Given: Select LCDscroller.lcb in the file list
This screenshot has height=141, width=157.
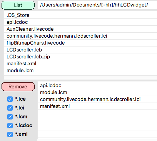Looking at the screenshot, I should tap(80, 50).
